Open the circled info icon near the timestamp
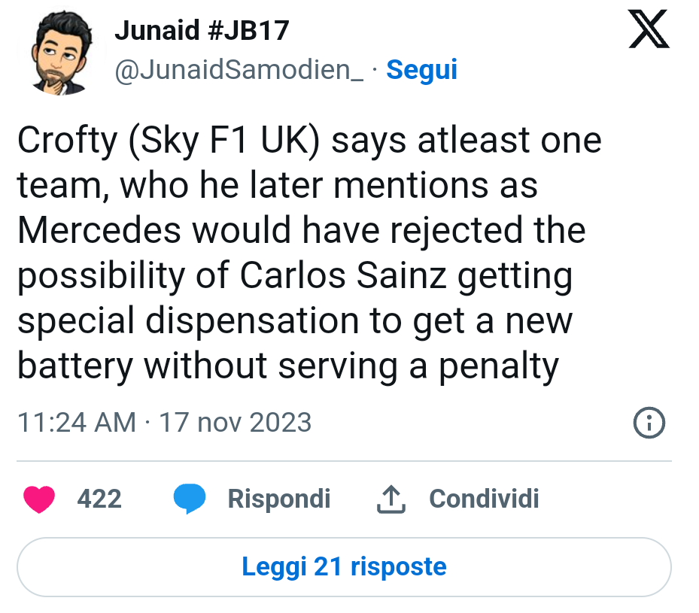 (x=649, y=423)
